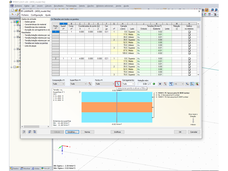This screenshot has height=171, width=228.
Task: Click the result diagram display icon
Action: 192,84
